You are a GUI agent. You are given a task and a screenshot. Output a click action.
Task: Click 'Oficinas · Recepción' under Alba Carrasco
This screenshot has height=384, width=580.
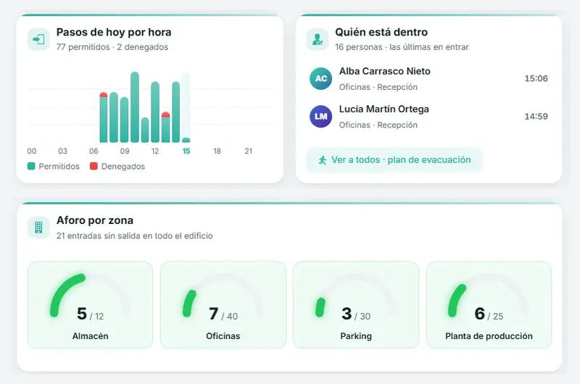378,87
